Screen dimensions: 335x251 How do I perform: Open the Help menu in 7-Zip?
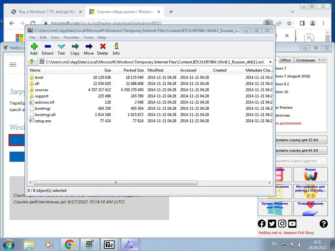(x=102, y=38)
